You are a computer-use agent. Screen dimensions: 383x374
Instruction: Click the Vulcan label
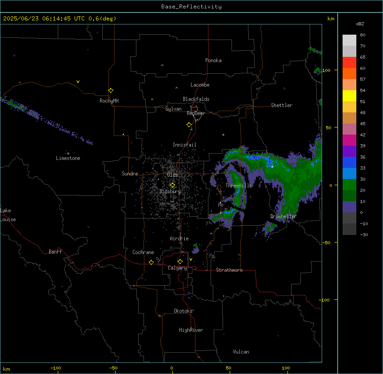pyautogui.click(x=241, y=352)
